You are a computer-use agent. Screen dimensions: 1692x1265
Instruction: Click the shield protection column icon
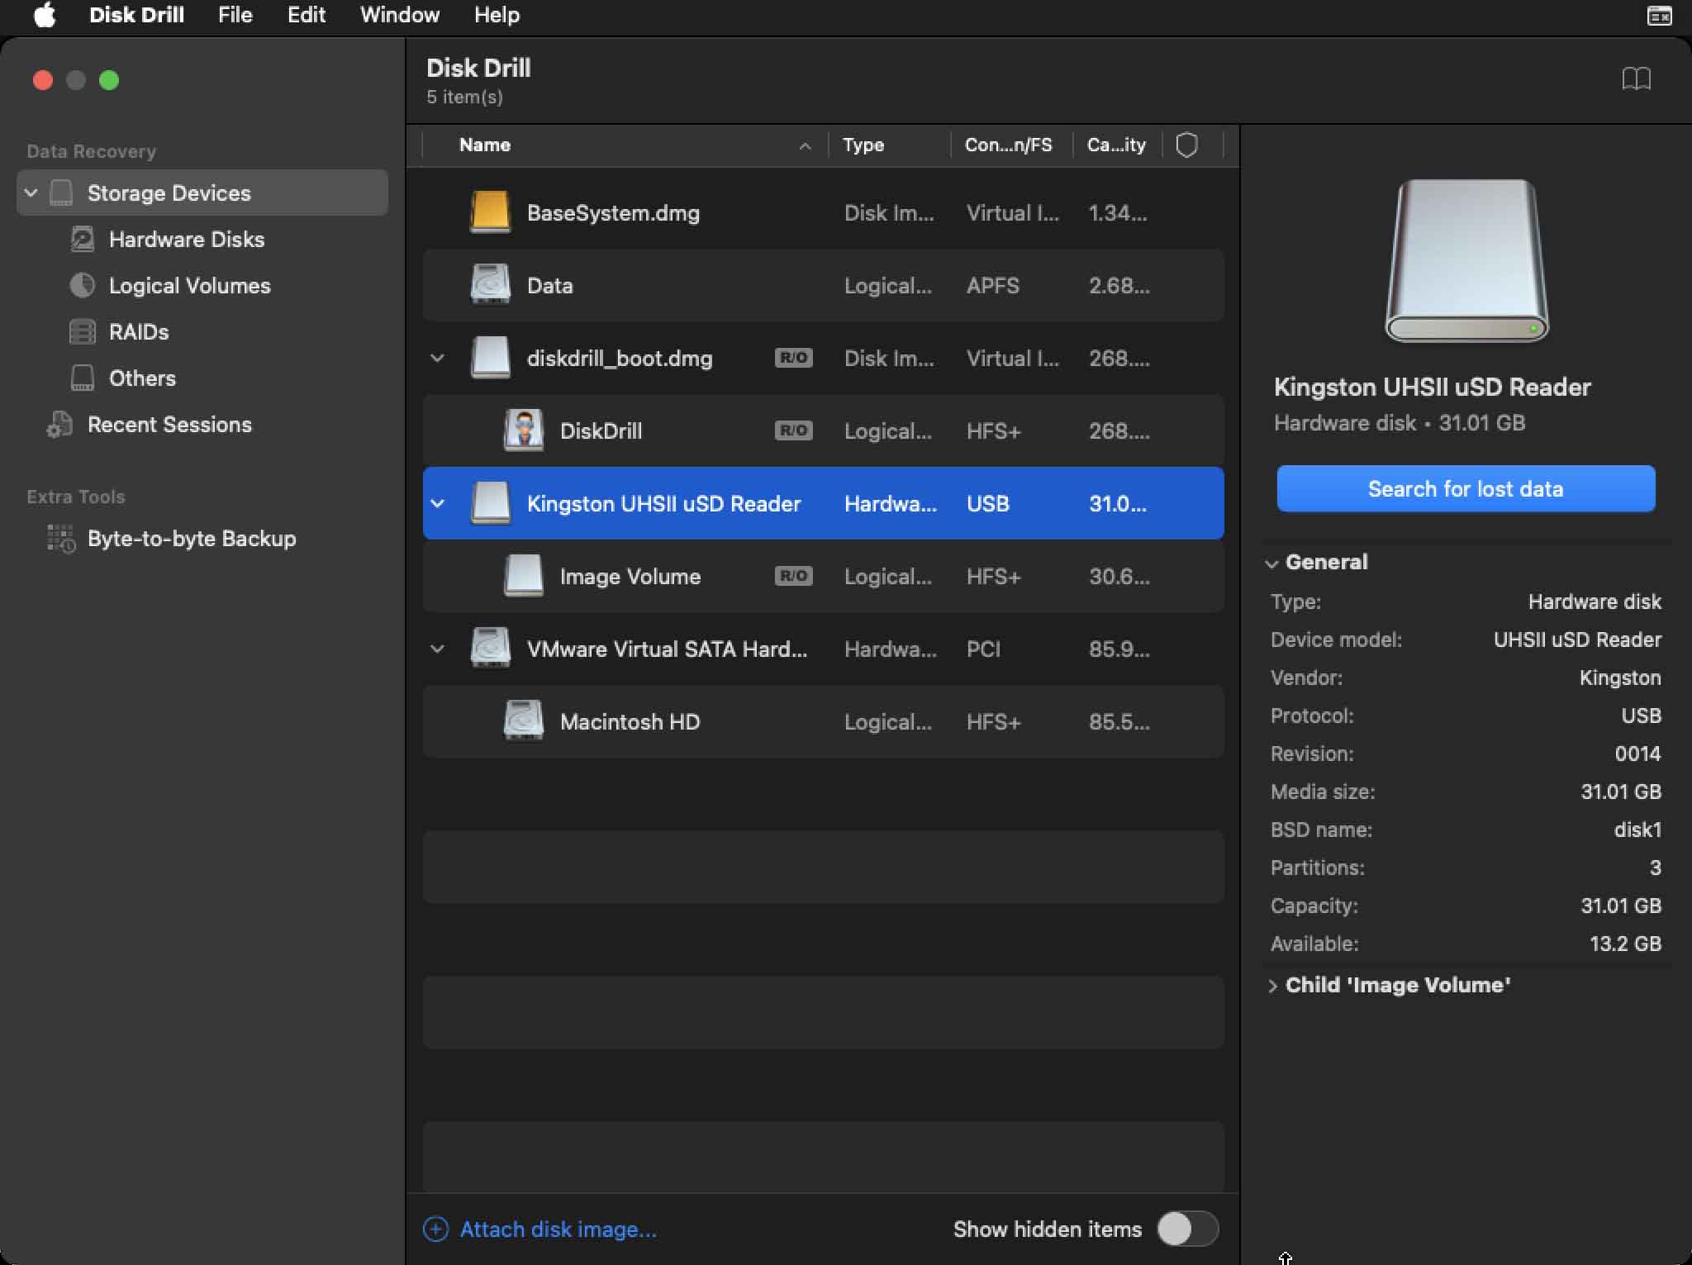click(1186, 145)
